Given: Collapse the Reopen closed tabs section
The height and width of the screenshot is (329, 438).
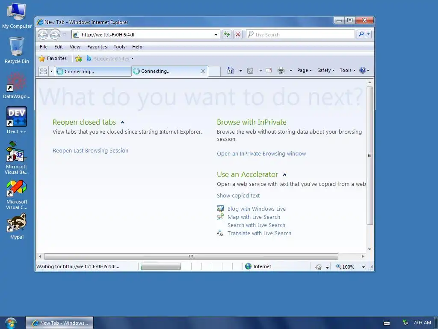Looking at the screenshot, I should 122,123.
